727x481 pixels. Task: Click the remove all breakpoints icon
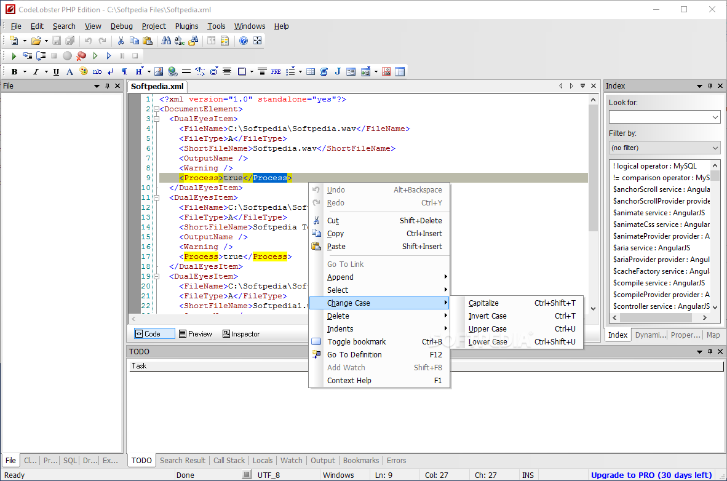click(x=81, y=56)
